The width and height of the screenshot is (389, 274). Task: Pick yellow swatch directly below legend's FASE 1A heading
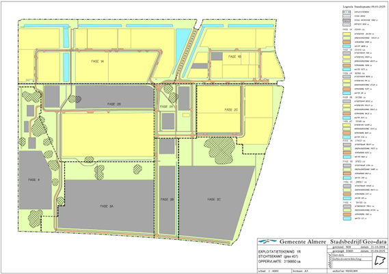tap(347, 34)
